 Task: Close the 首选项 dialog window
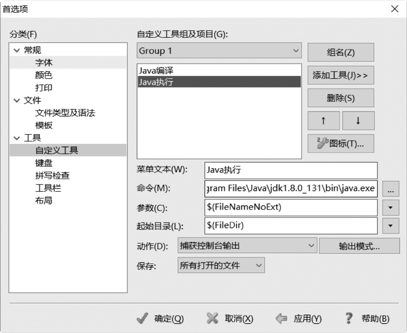click(x=395, y=9)
